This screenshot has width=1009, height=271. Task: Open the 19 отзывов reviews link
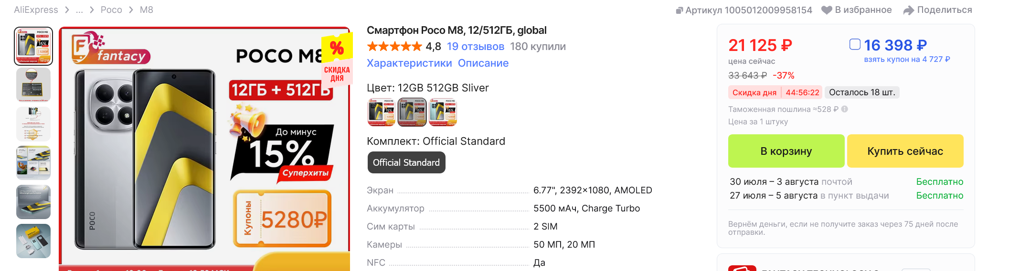pos(476,47)
